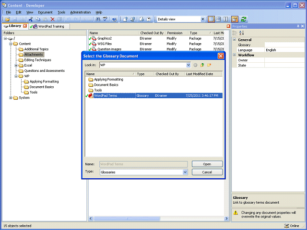Click the Copy toolbar icon

pyautogui.click(x=38, y=19)
